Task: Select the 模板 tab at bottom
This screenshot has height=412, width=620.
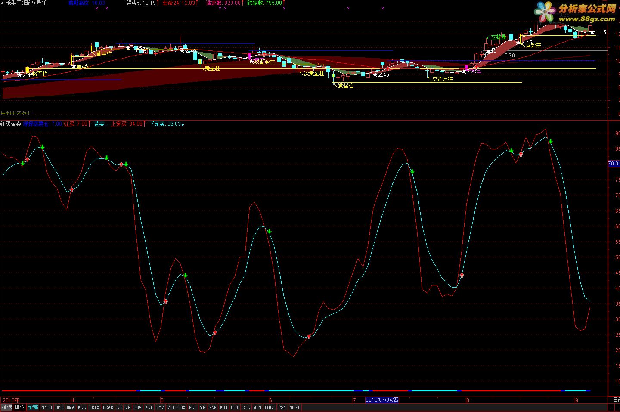Action: pos(19,407)
